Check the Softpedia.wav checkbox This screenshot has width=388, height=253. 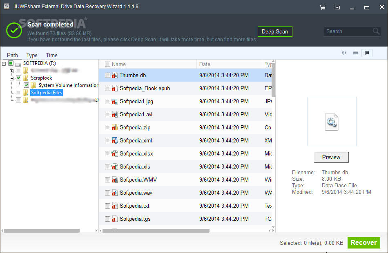pyautogui.click(x=107, y=193)
